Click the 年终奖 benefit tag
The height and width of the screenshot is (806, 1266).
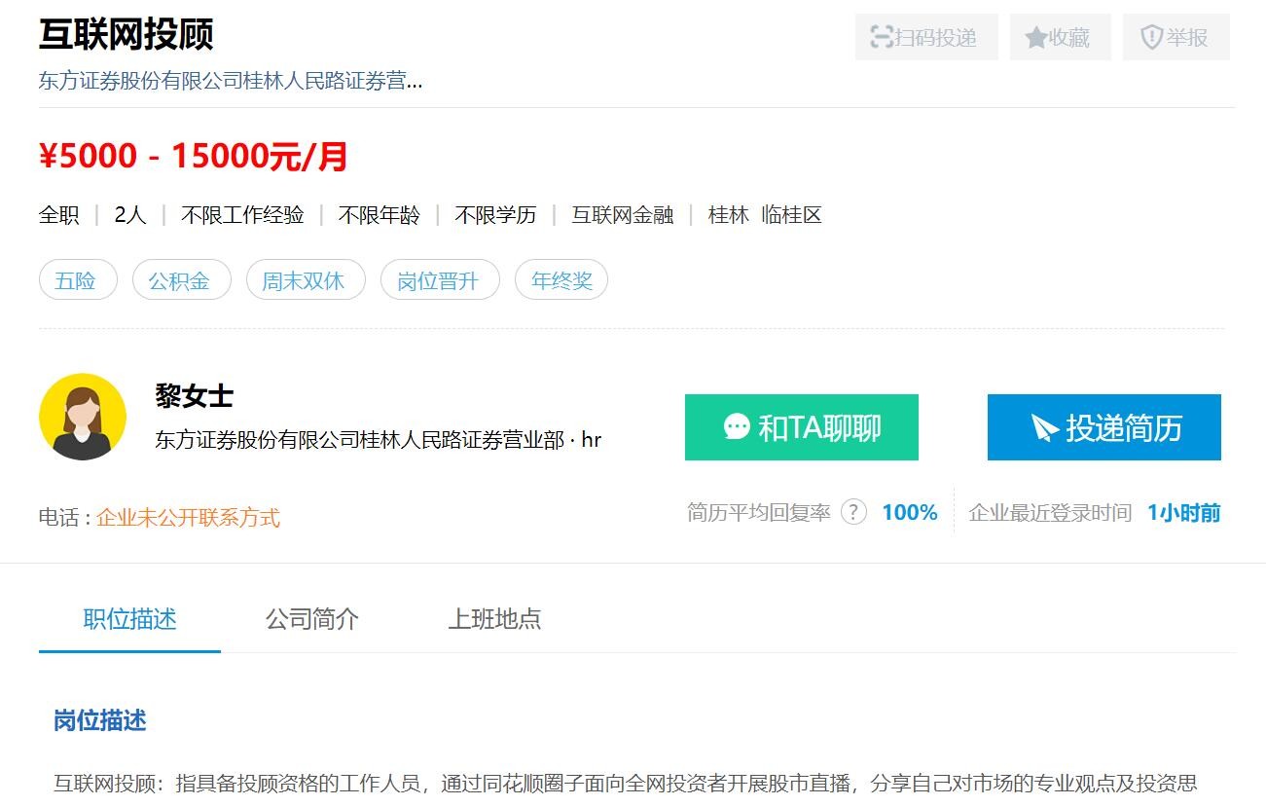[x=561, y=280]
